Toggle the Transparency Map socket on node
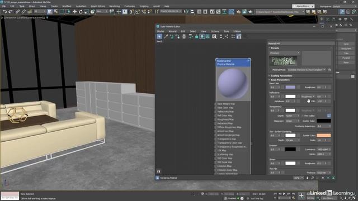 point(215,139)
